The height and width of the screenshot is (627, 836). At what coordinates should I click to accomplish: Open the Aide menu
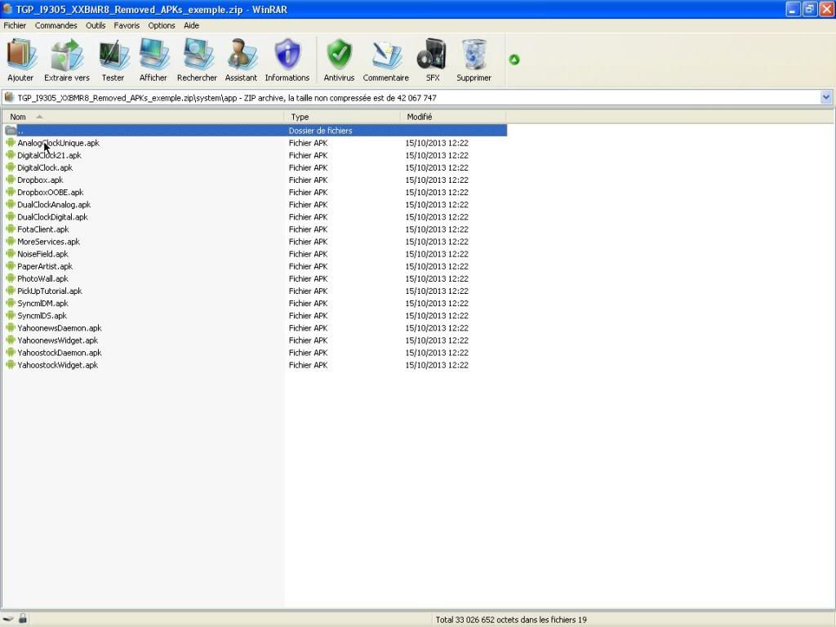(191, 25)
